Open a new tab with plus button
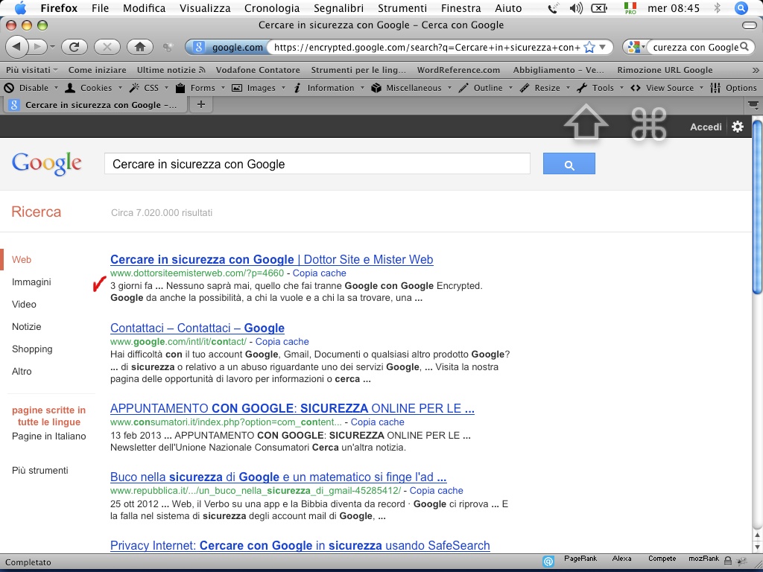The height and width of the screenshot is (572, 763). (201, 104)
